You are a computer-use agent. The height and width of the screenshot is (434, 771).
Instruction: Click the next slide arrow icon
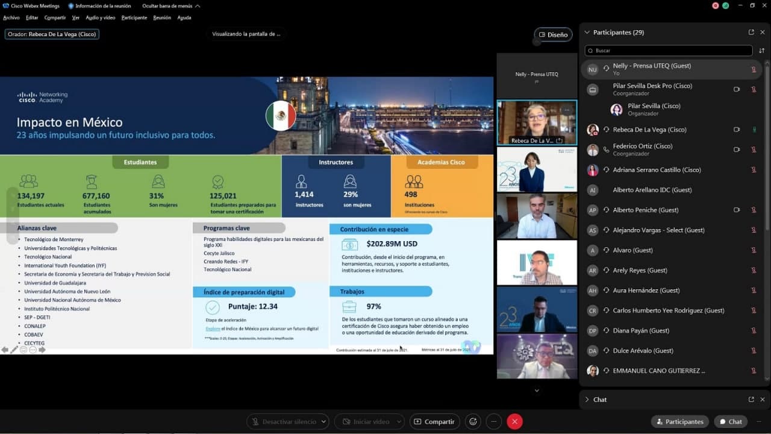[x=42, y=350]
